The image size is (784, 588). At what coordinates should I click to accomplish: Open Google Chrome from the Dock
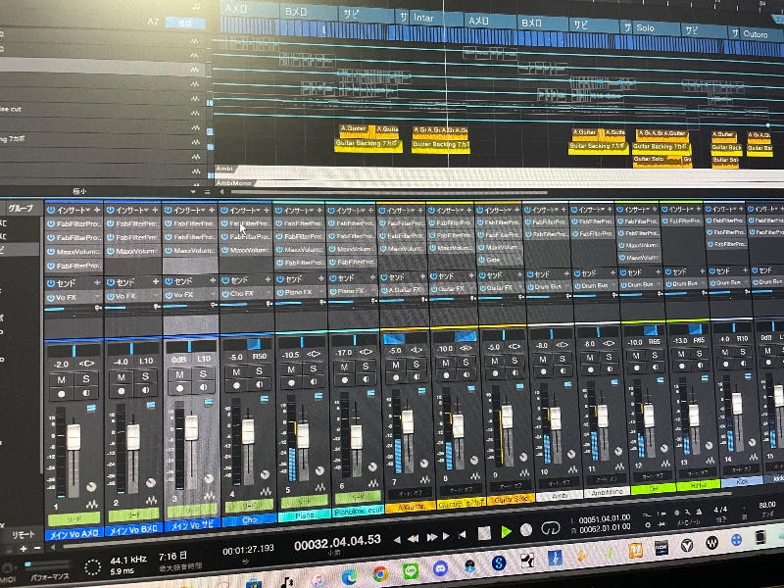click(x=379, y=573)
